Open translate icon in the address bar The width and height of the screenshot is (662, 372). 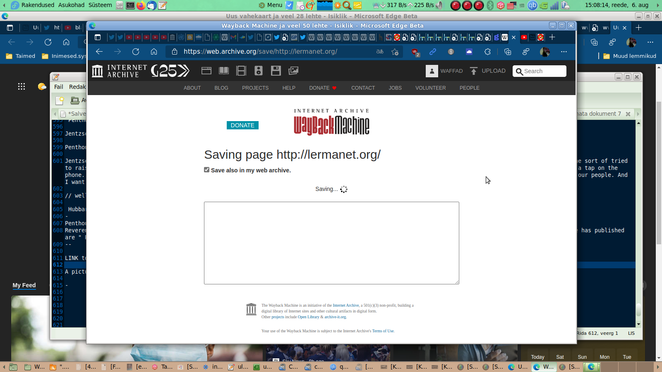point(380,52)
